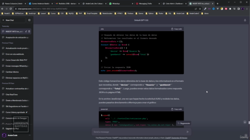Copy code from the php code block

pyautogui.click(x=177, y=29)
